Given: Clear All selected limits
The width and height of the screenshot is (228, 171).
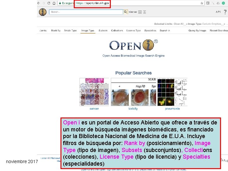Looking at the screenshot, I should (179, 24).
